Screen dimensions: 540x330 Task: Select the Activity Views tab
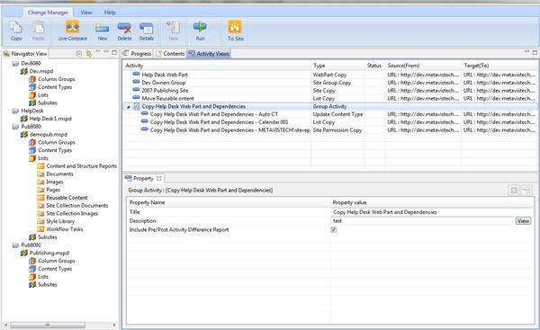tap(209, 54)
